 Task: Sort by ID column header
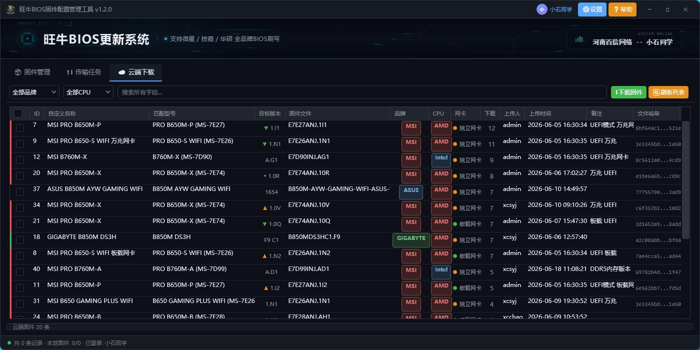[x=36, y=113]
